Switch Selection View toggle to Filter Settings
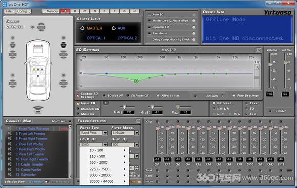 (x=47, y=182)
